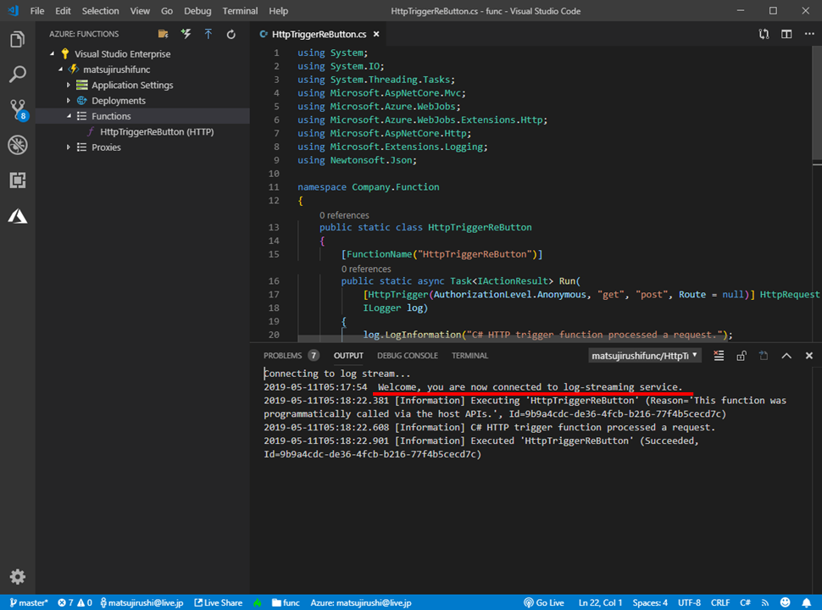Image resolution: width=822 pixels, height=610 pixels.
Task: Open Source Control view with badge 8
Action: pyautogui.click(x=19, y=110)
